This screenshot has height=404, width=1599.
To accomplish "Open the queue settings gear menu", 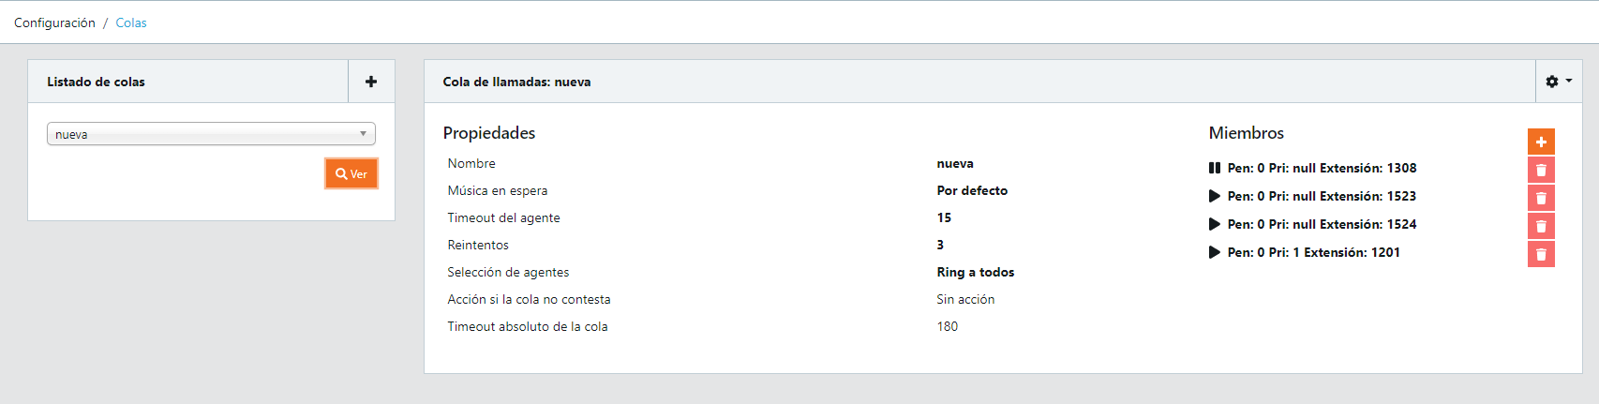I will 1558,82.
